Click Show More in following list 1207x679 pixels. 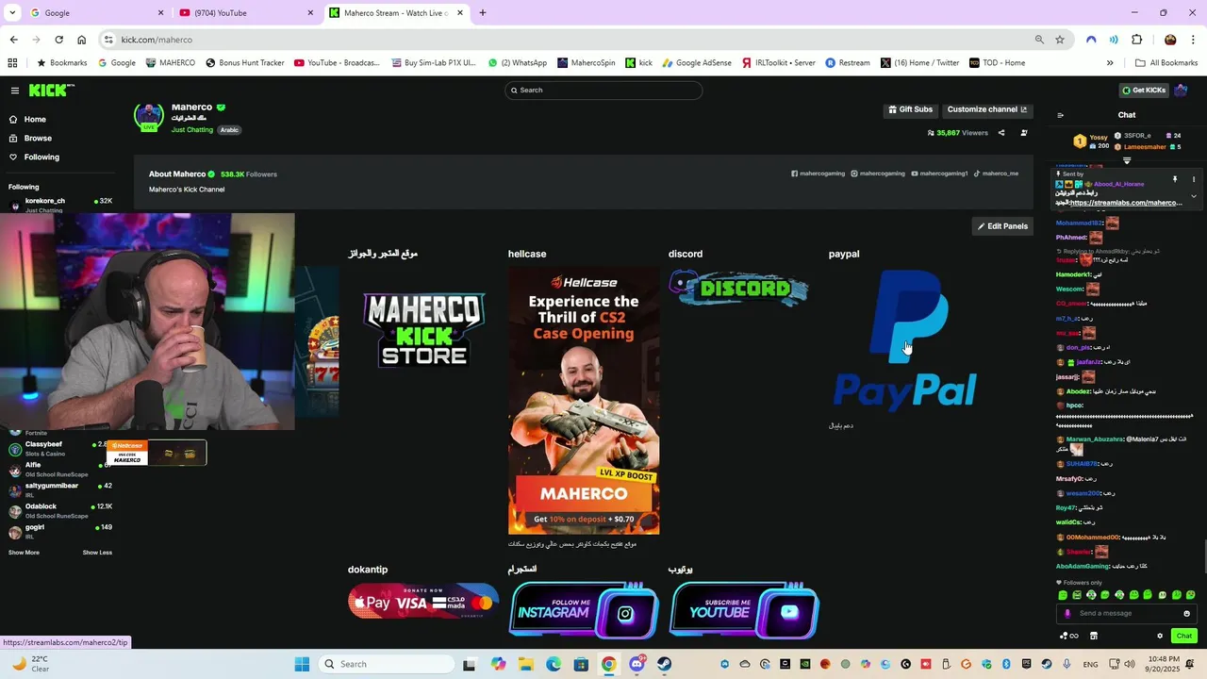(x=24, y=553)
